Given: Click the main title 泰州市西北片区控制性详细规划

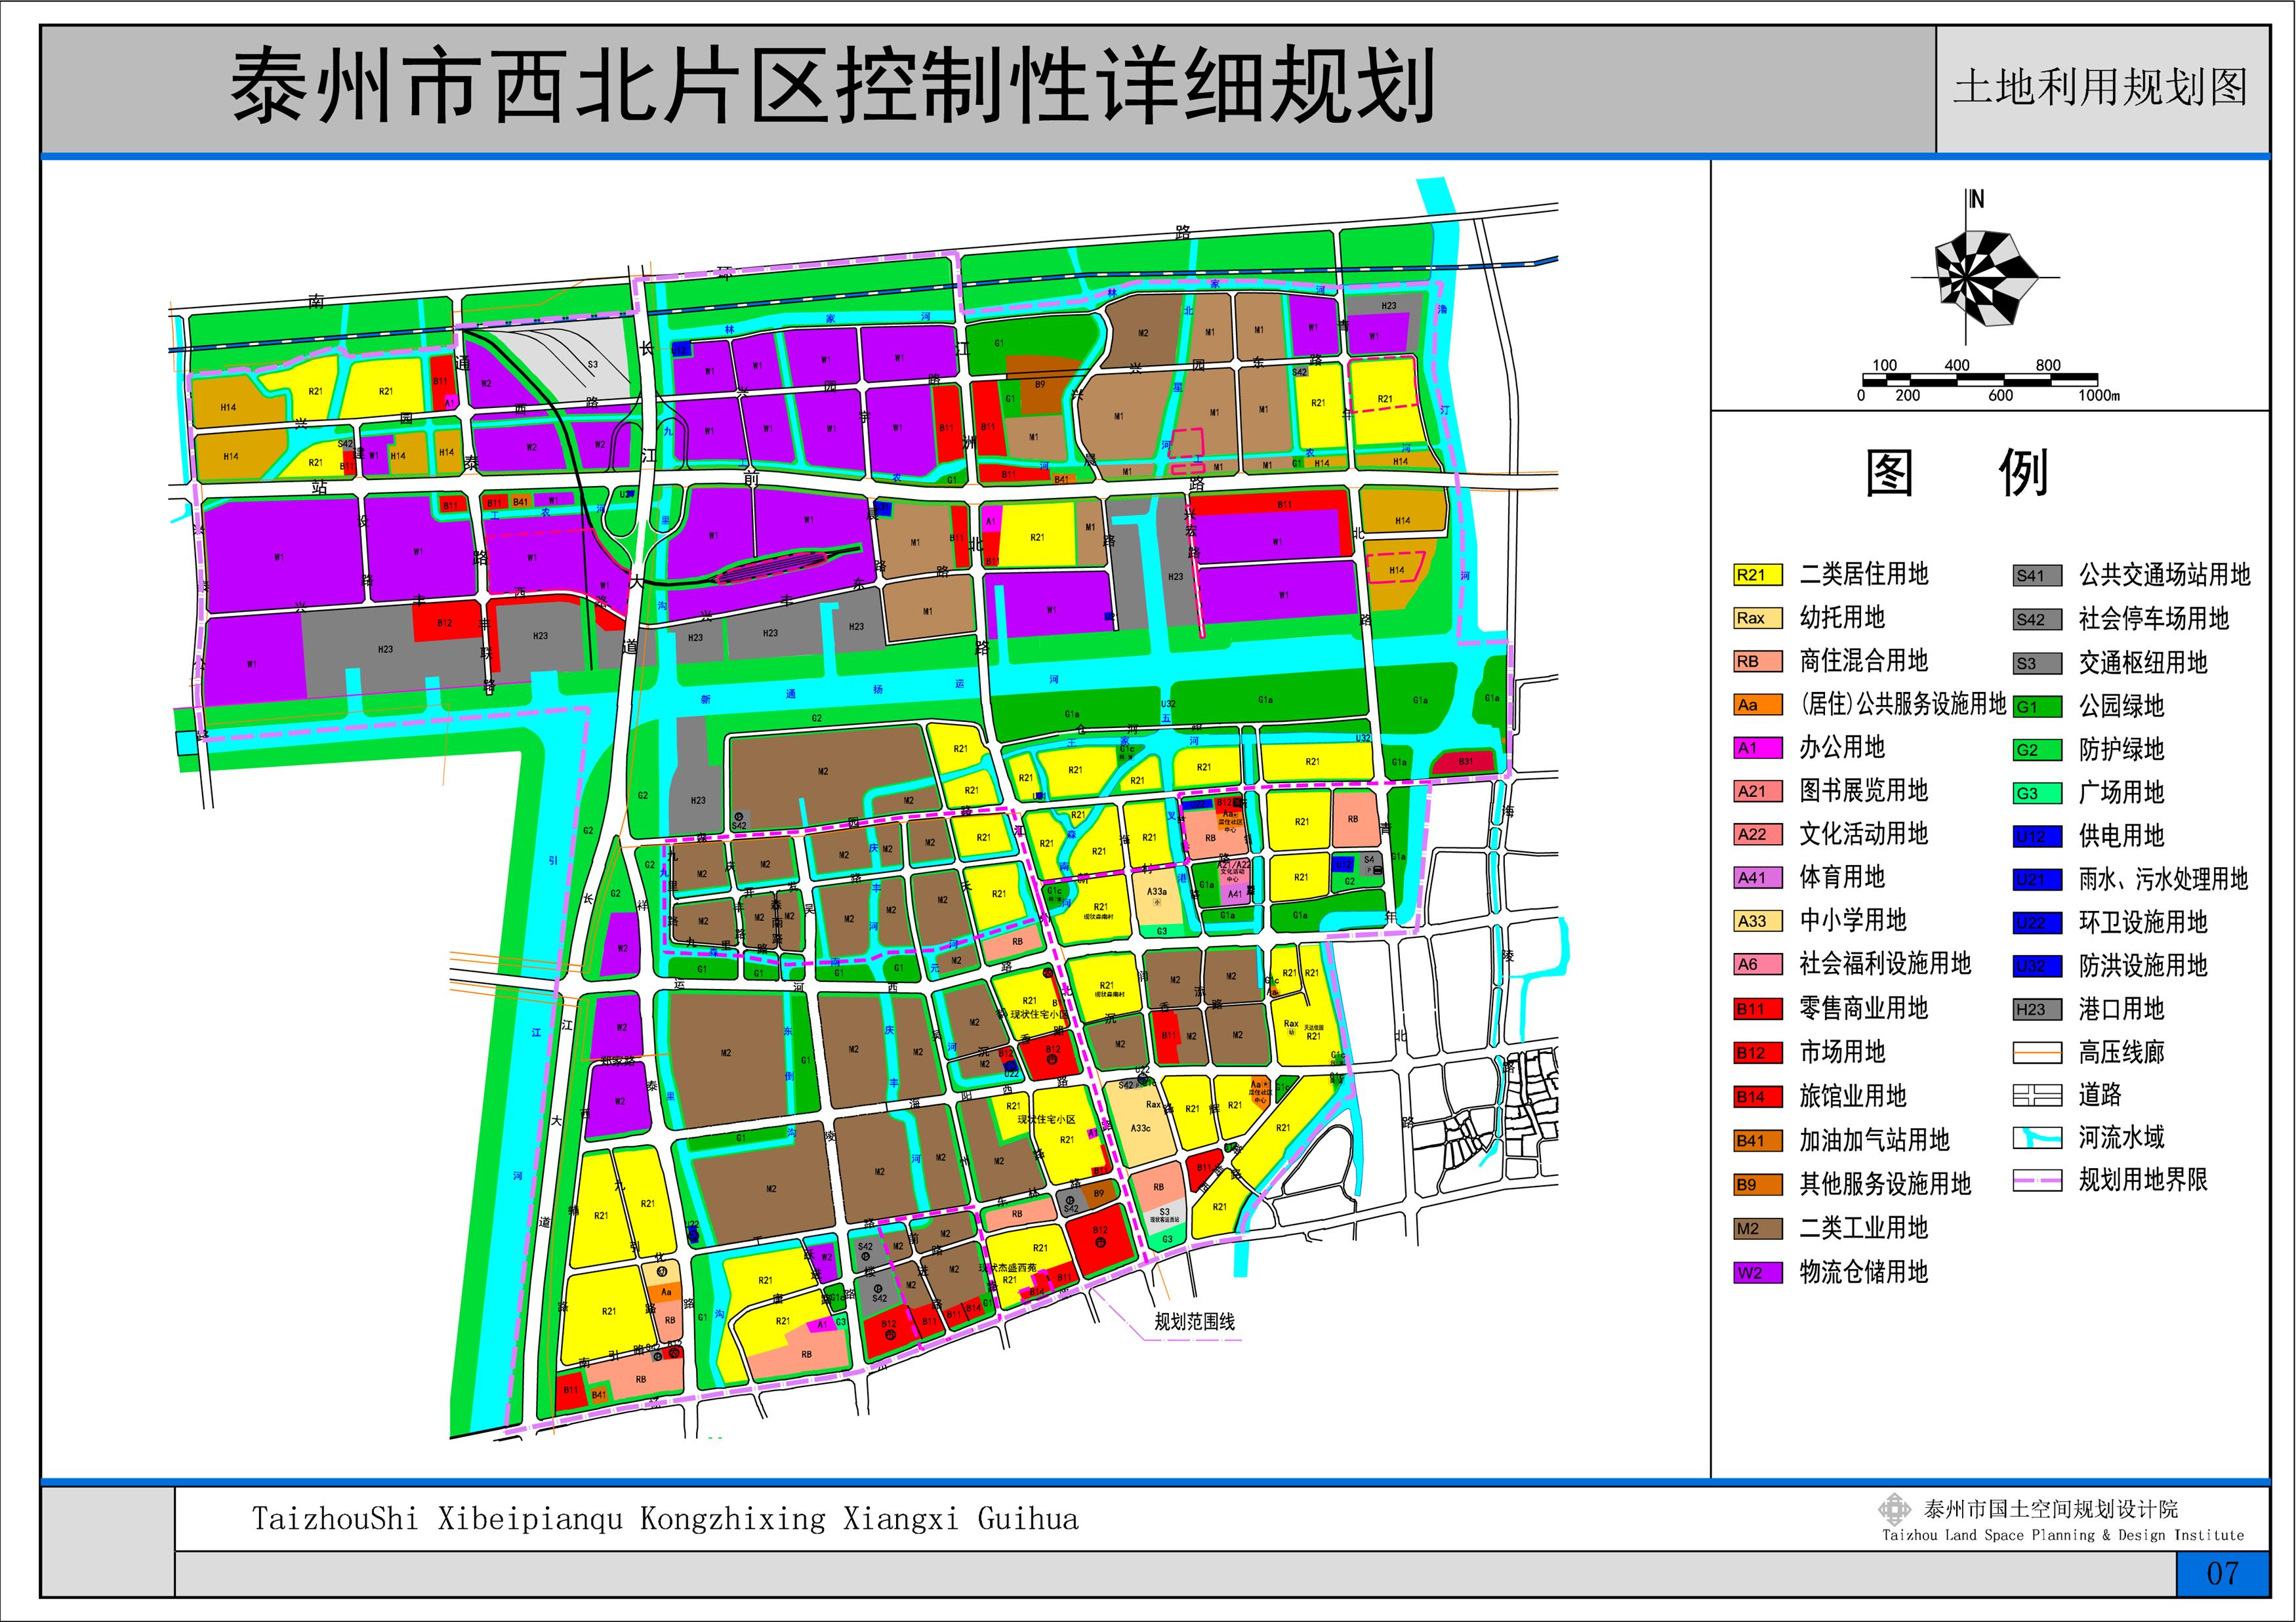Looking at the screenshot, I should point(833,88).
